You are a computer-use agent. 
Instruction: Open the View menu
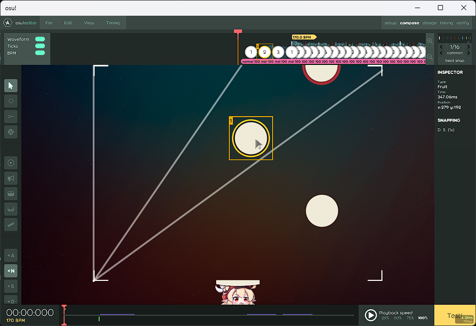click(x=90, y=23)
